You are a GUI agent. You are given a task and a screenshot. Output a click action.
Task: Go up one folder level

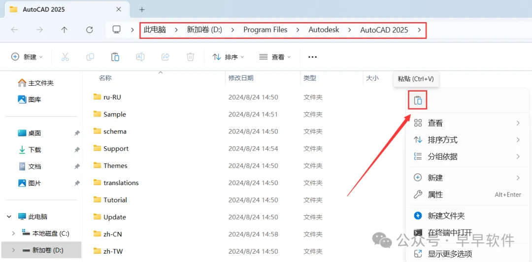click(x=65, y=30)
